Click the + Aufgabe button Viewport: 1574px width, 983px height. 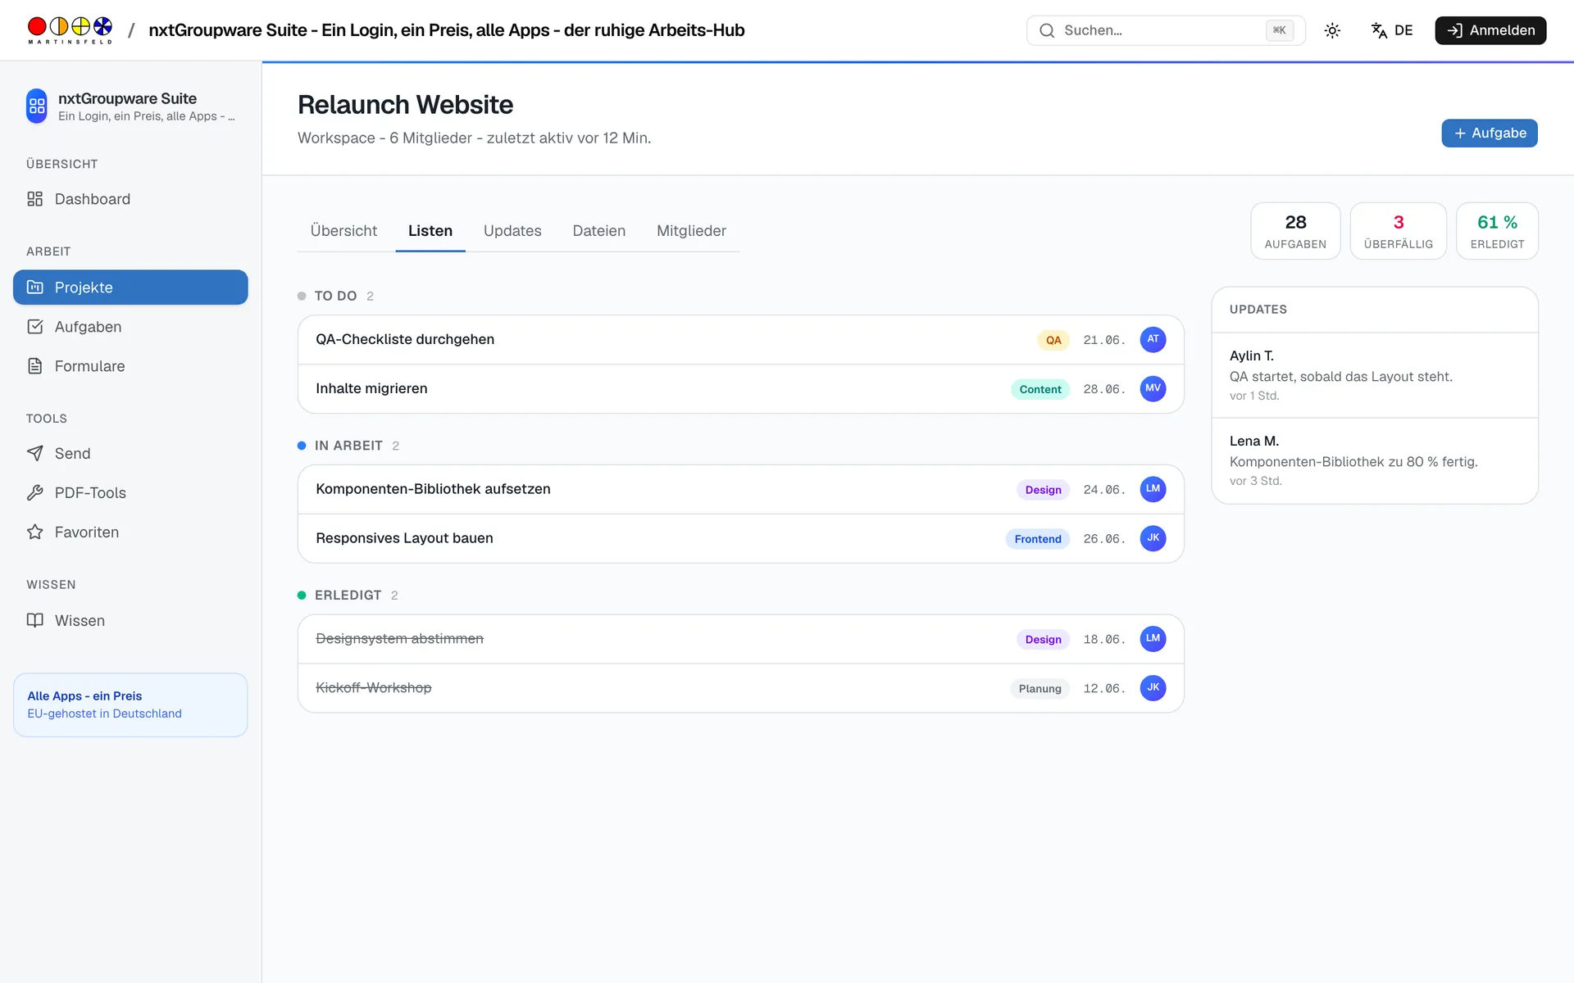[x=1490, y=134]
